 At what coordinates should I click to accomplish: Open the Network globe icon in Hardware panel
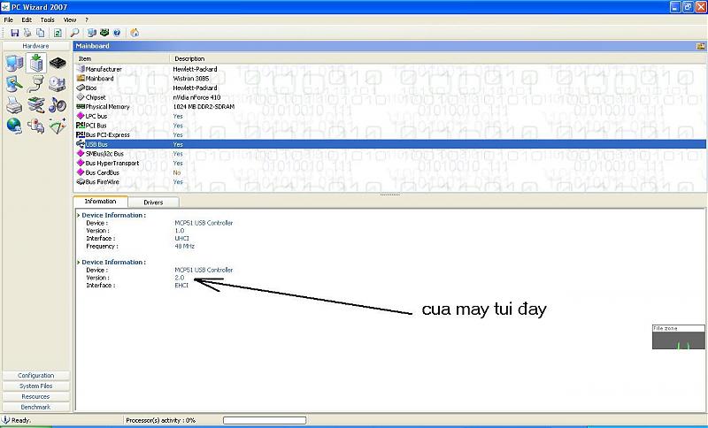coord(14,126)
